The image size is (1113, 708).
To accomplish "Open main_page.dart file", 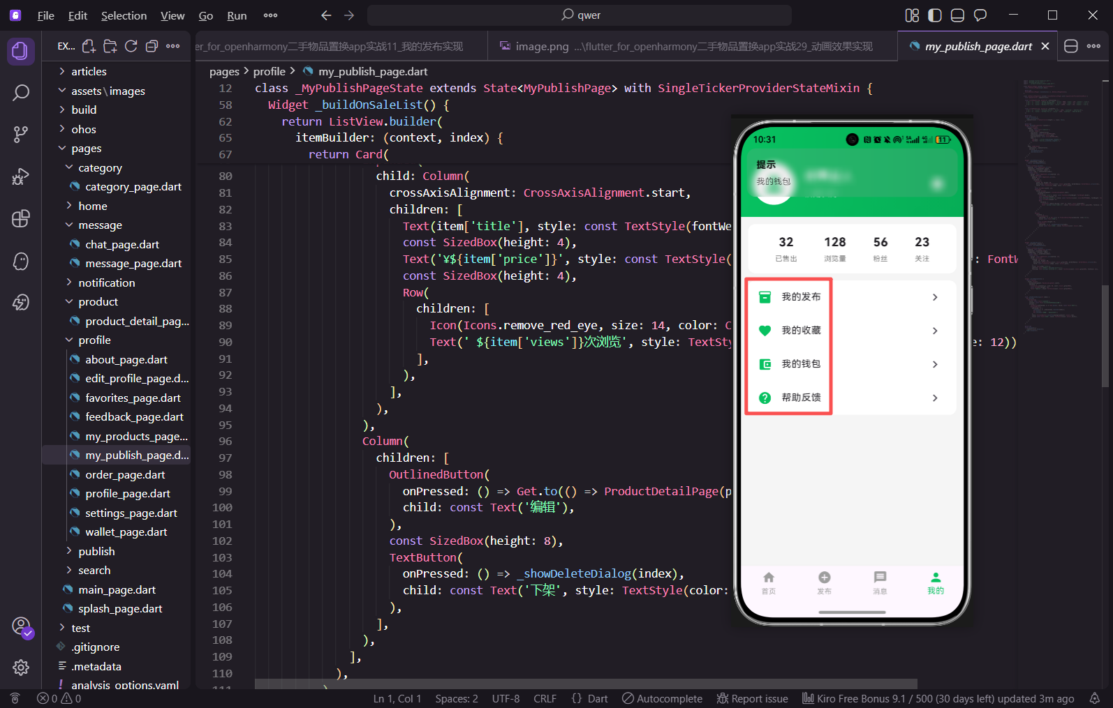I will [x=117, y=589].
